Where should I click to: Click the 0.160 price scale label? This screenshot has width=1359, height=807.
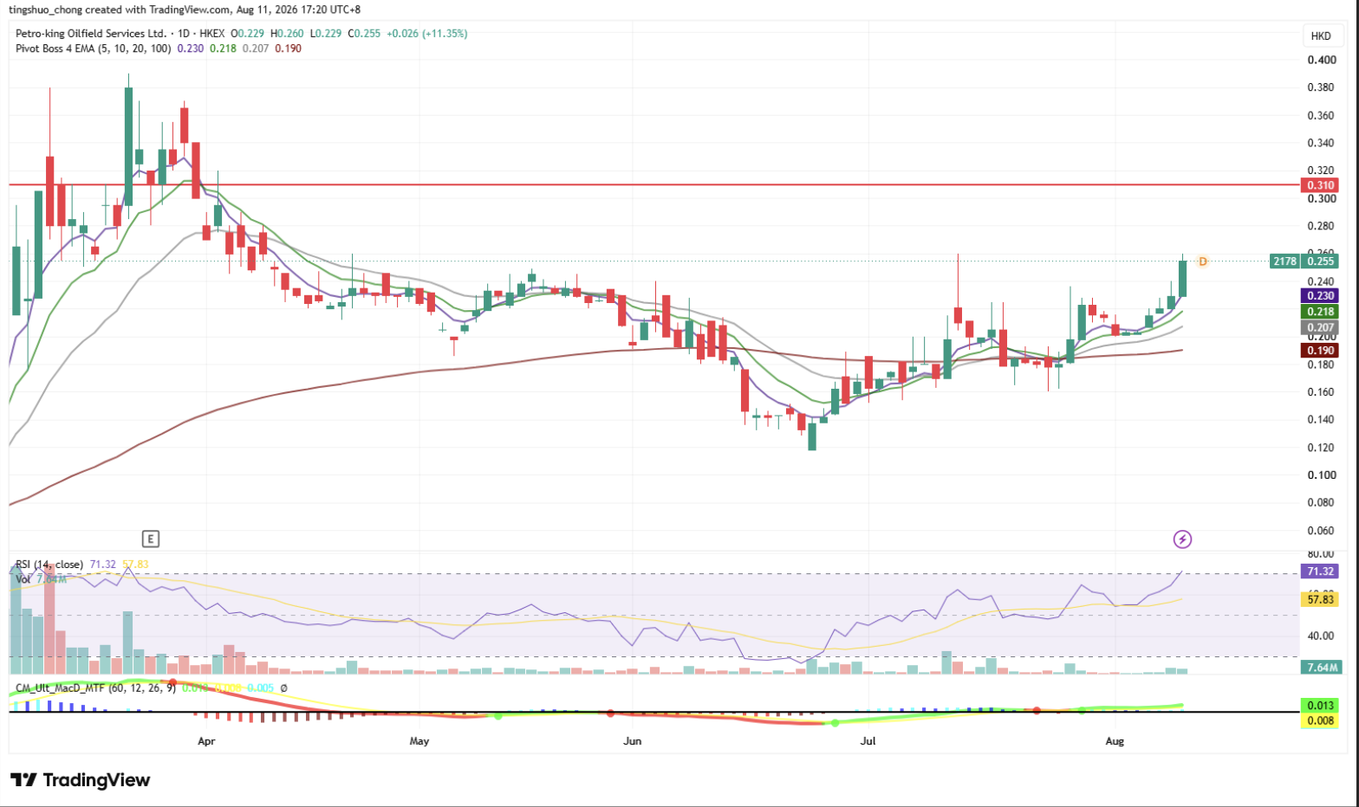(x=1322, y=392)
